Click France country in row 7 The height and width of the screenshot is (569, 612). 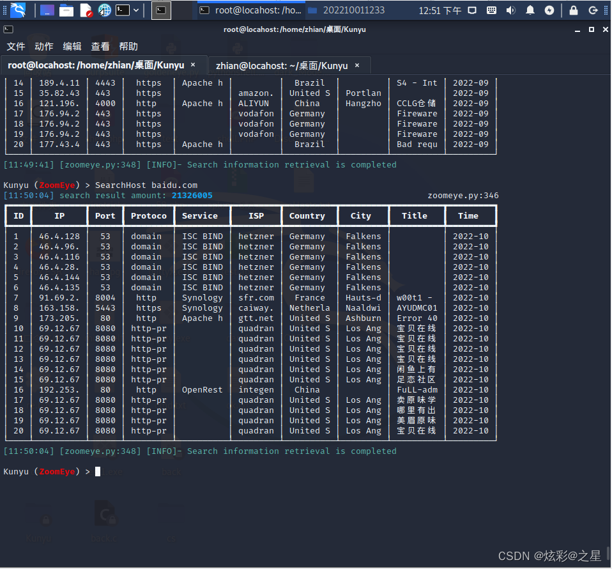(309, 297)
